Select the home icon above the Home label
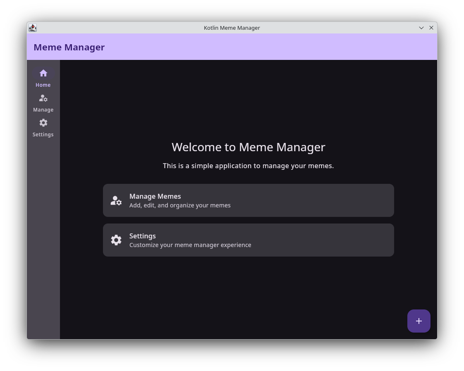 tap(43, 73)
